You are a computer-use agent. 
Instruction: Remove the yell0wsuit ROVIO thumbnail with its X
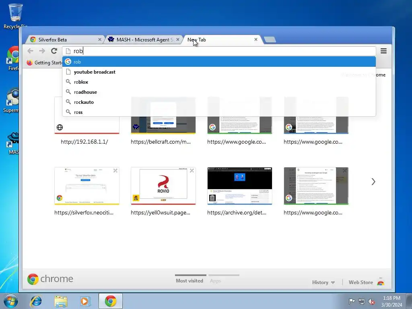(x=192, y=171)
